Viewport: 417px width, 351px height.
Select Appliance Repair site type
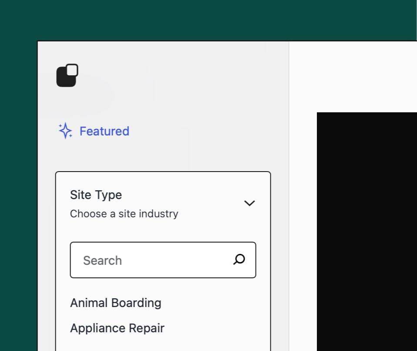117,328
